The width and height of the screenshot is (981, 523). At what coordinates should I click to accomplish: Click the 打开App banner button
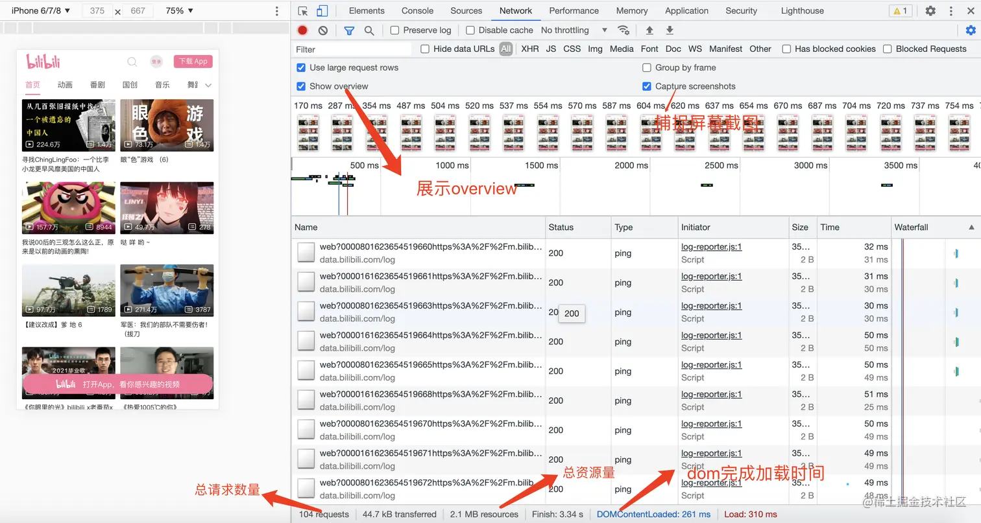(x=117, y=384)
